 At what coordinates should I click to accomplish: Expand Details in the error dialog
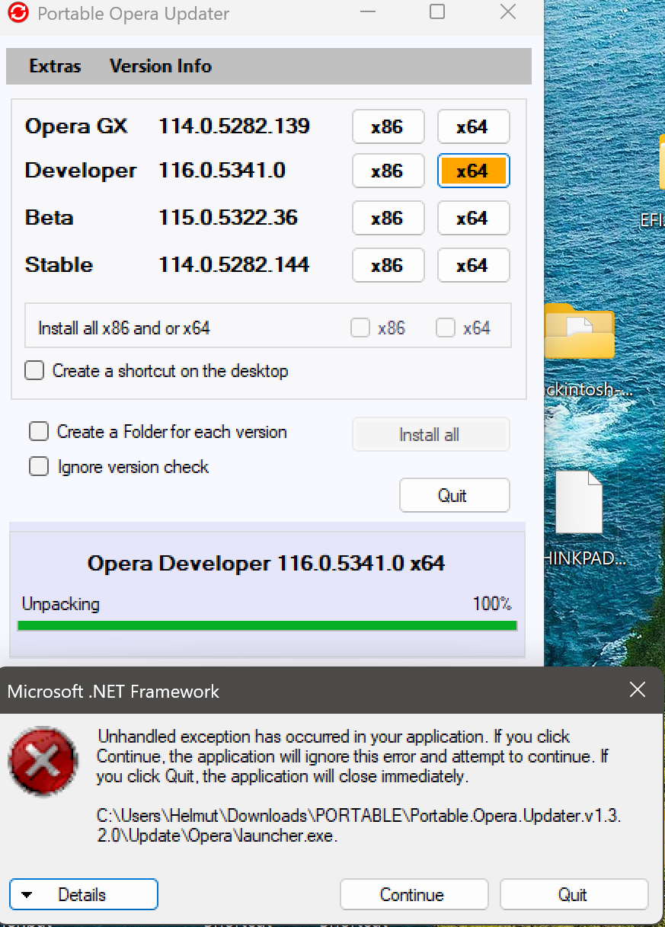[84, 895]
